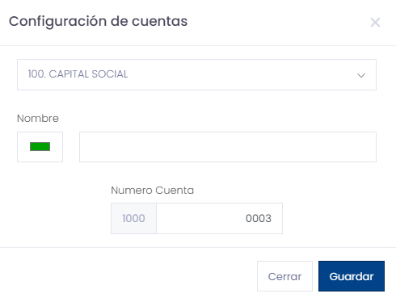Click the Nombre label
The height and width of the screenshot is (302, 396).
point(38,119)
